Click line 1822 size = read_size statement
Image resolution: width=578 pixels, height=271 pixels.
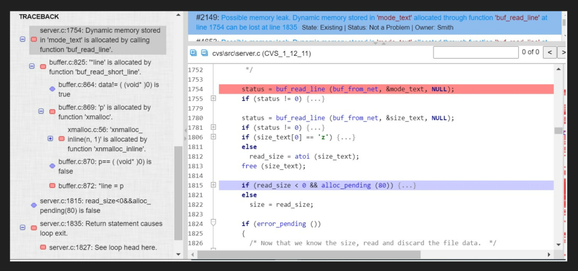[x=281, y=204]
